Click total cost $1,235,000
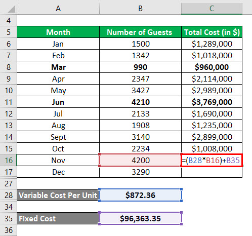 click(x=212, y=125)
